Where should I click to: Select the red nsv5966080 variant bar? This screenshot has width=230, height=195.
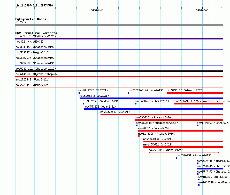pyautogui.click(x=179, y=120)
